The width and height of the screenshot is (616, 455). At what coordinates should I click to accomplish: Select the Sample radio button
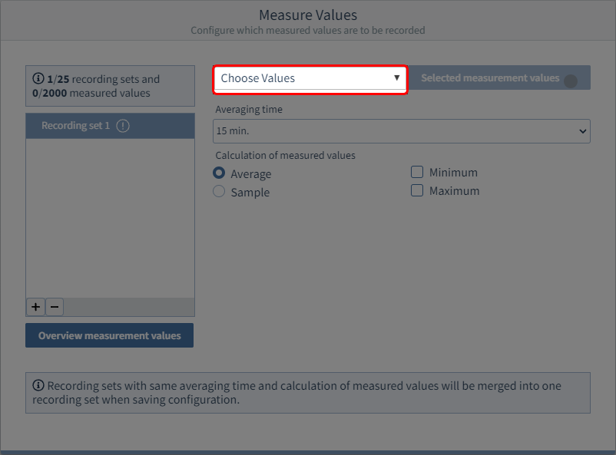[x=219, y=192]
